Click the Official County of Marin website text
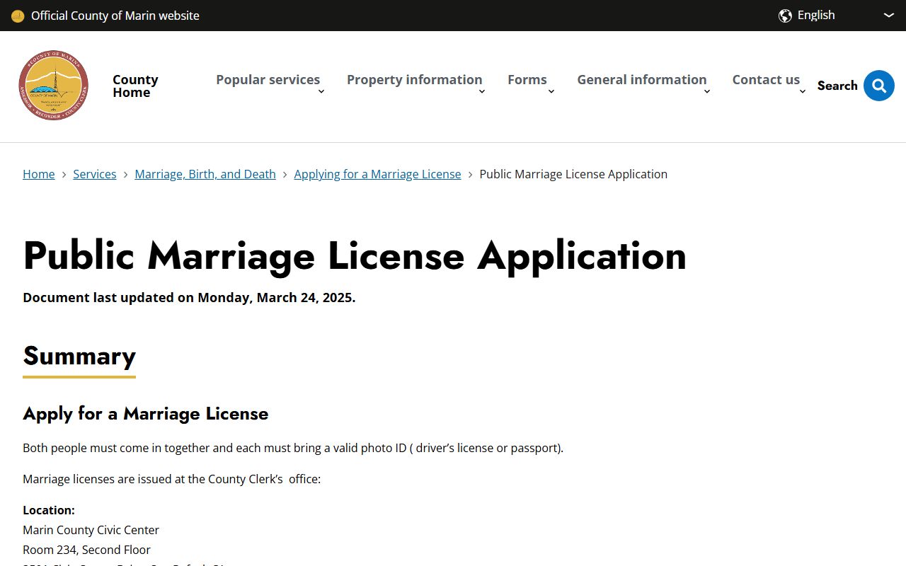Screen dimensions: 906x566 (115, 16)
